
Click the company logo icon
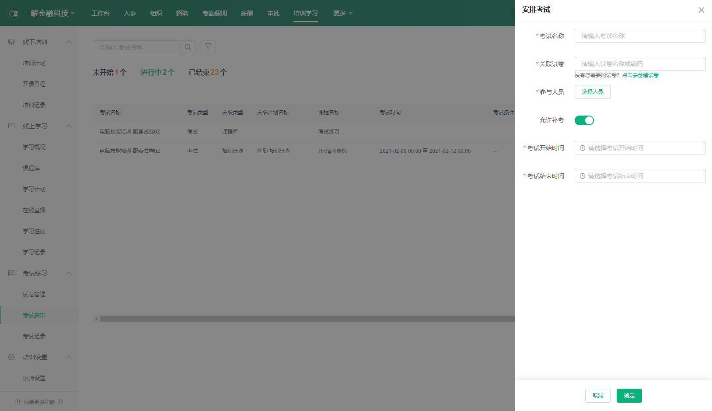[14, 13]
